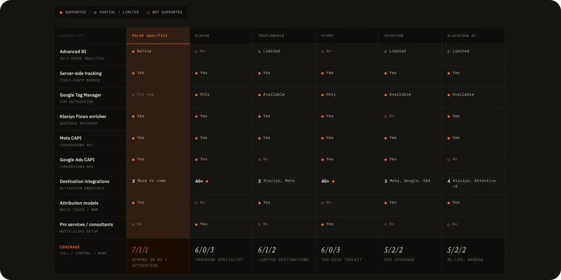
Task: Click the Supported legend dot
Action: pos(61,13)
